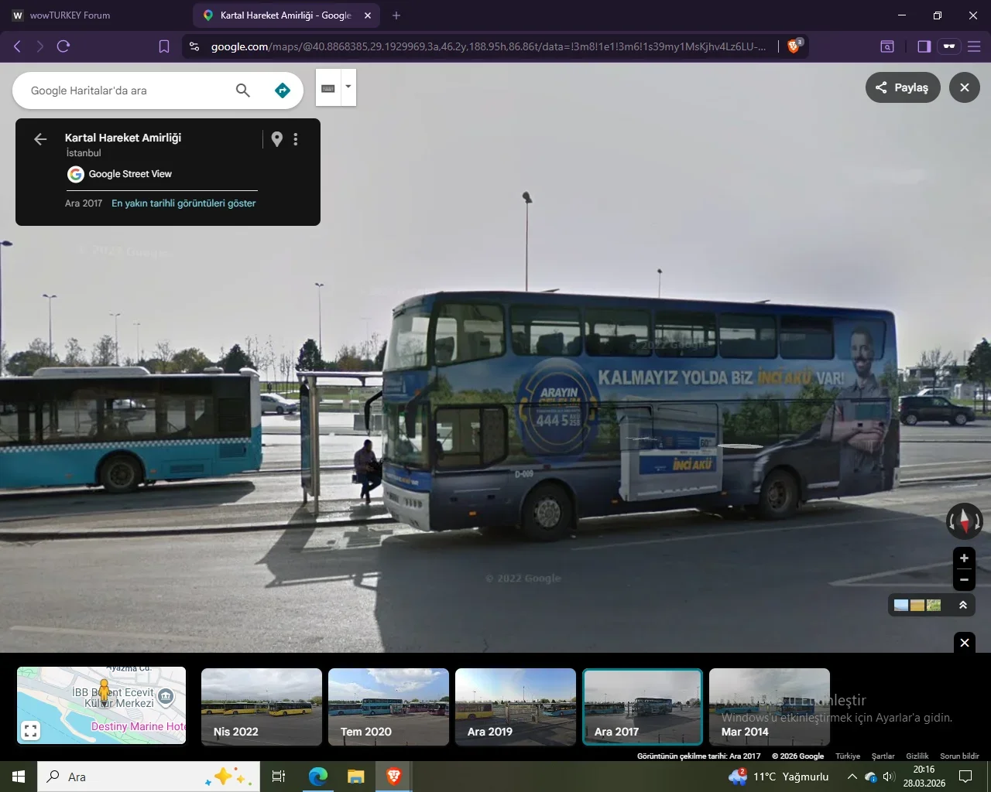Switch to the wowTURKEY Forum tab
Image resolution: width=991 pixels, height=792 pixels.
[70, 15]
